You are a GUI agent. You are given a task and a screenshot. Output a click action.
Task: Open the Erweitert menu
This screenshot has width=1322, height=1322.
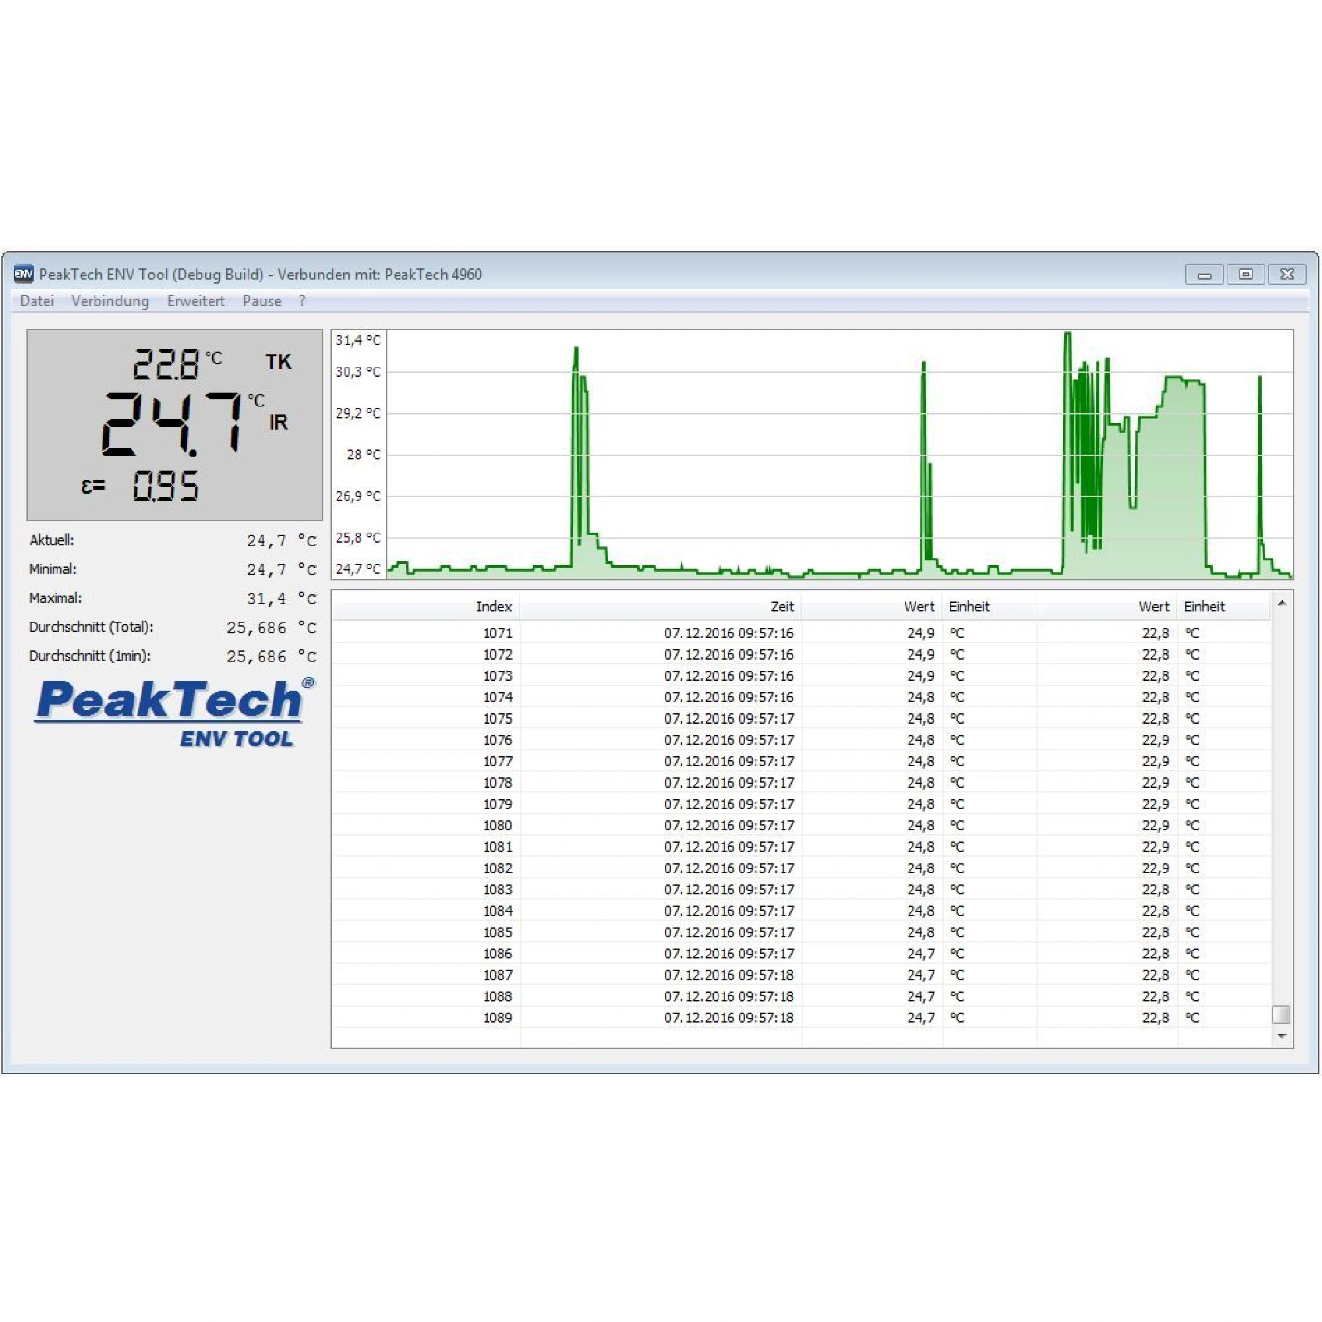(x=196, y=301)
